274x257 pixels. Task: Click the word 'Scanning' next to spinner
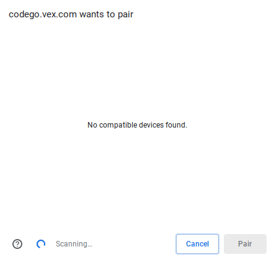click(71, 244)
